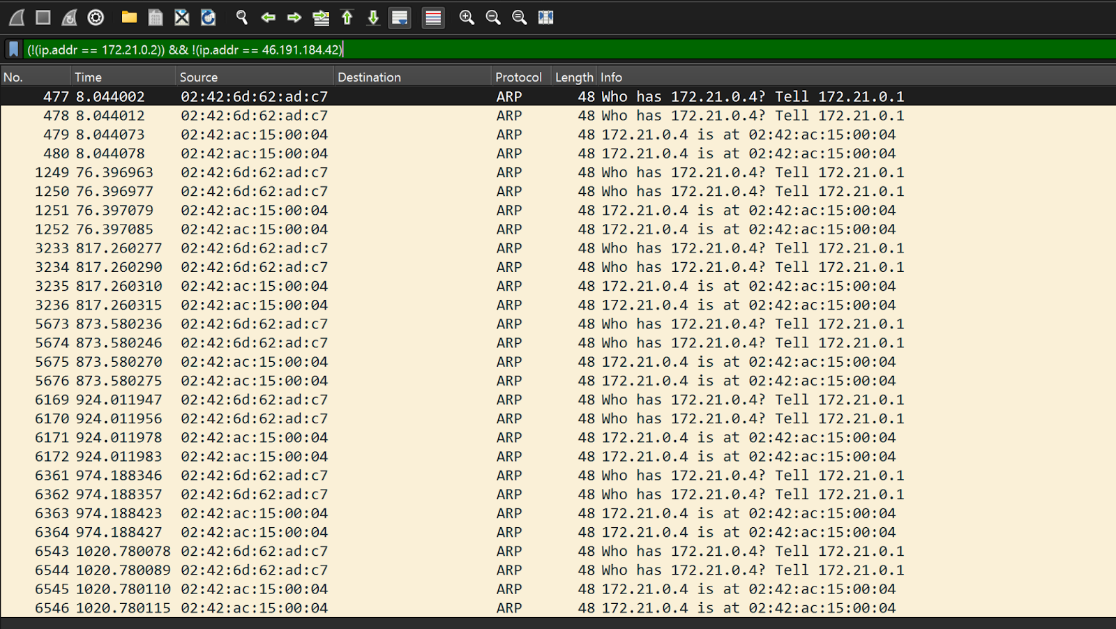Select packet number 6362 row

coord(558,494)
